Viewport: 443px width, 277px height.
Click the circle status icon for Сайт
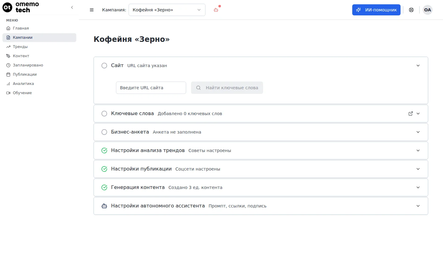click(104, 66)
